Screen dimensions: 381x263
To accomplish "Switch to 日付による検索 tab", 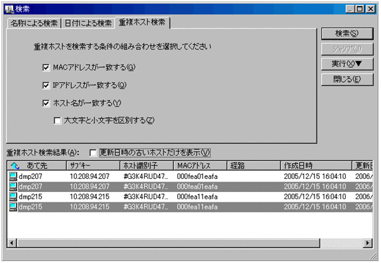I will point(88,23).
